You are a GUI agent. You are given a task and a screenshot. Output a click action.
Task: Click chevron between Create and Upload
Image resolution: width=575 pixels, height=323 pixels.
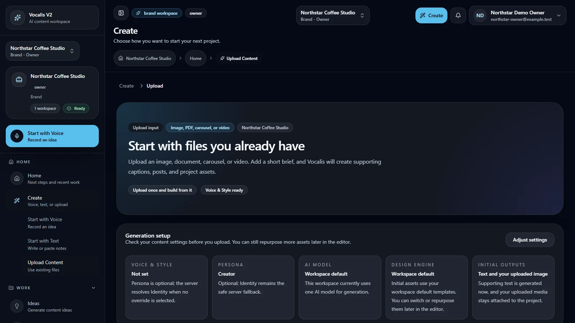pos(142,86)
